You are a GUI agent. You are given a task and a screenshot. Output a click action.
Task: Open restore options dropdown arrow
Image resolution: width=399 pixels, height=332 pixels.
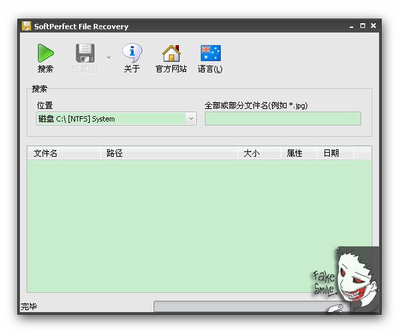[x=108, y=57]
